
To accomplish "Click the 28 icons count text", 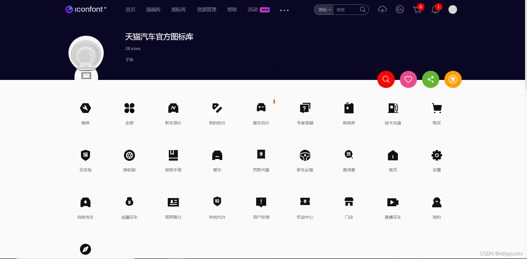I will [133, 49].
